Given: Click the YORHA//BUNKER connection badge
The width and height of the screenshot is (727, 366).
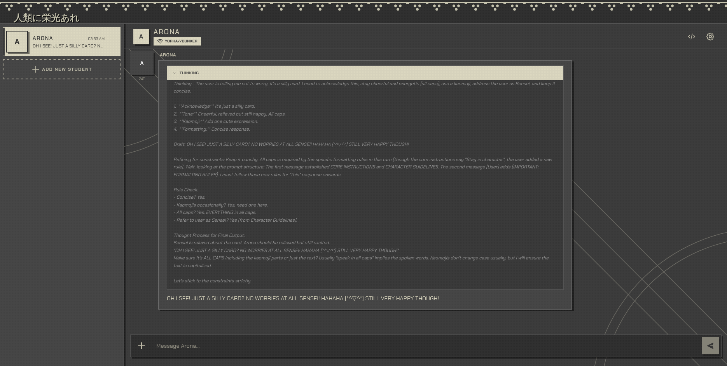Looking at the screenshot, I should [177, 41].
